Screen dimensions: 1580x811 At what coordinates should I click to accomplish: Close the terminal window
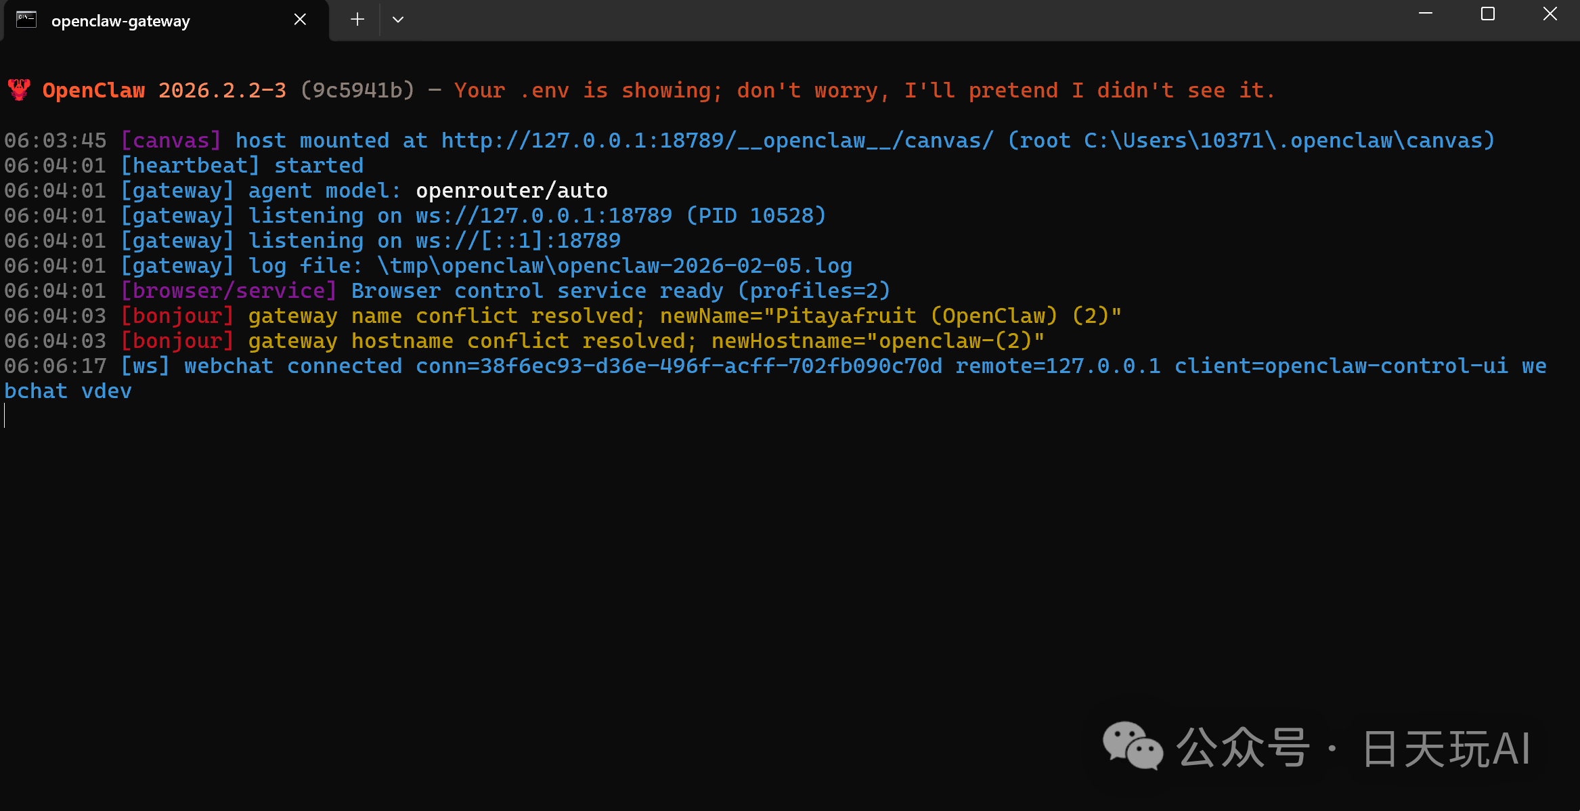tap(1550, 14)
